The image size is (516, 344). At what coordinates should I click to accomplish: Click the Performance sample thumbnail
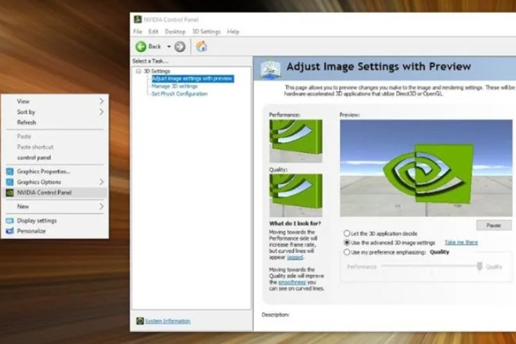coord(295,141)
